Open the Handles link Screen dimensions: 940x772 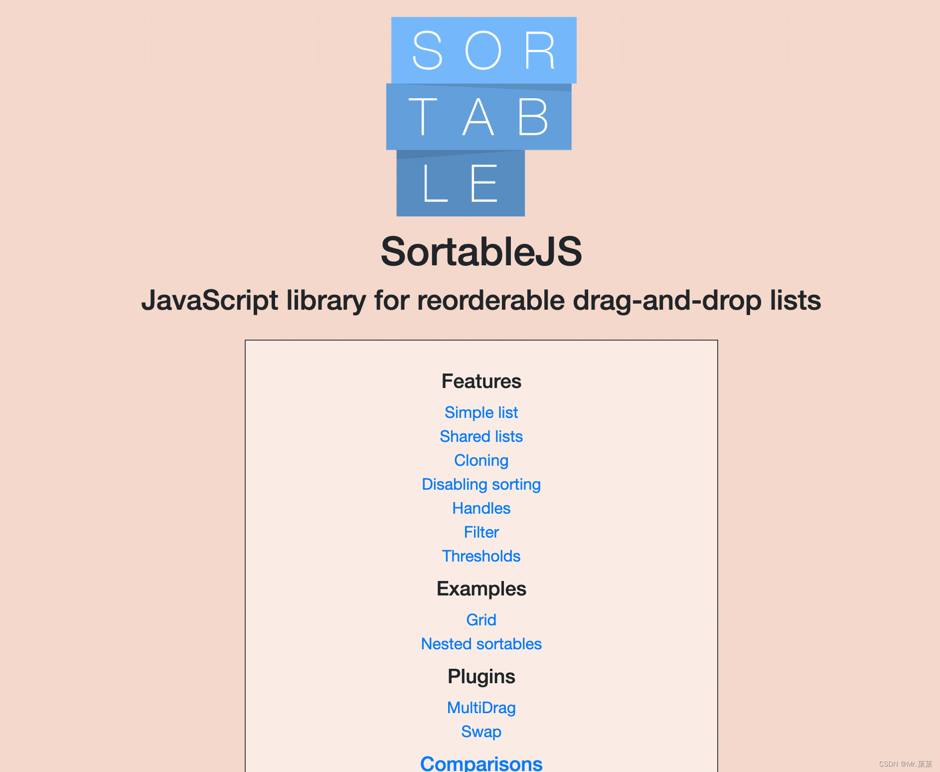(x=481, y=508)
